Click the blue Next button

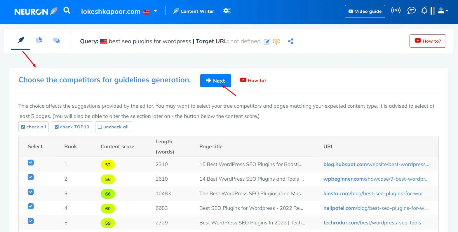click(x=215, y=81)
